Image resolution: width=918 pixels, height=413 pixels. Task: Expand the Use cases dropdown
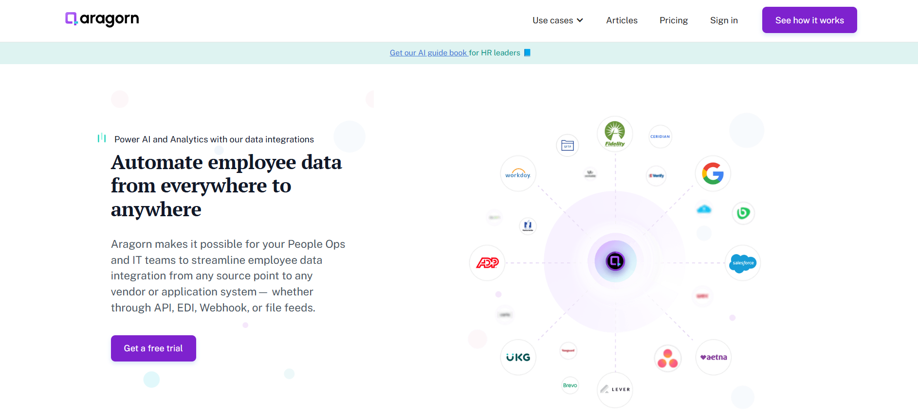pyautogui.click(x=558, y=20)
